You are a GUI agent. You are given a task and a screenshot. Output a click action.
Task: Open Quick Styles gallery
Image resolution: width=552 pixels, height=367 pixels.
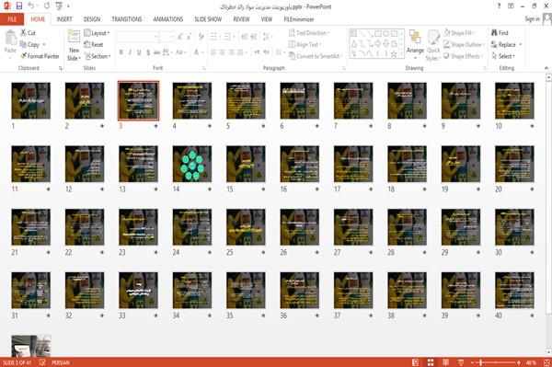pos(433,46)
